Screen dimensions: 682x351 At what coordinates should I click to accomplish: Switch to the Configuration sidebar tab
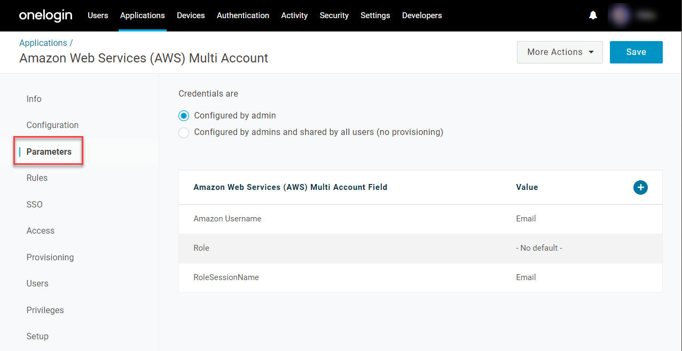[52, 125]
